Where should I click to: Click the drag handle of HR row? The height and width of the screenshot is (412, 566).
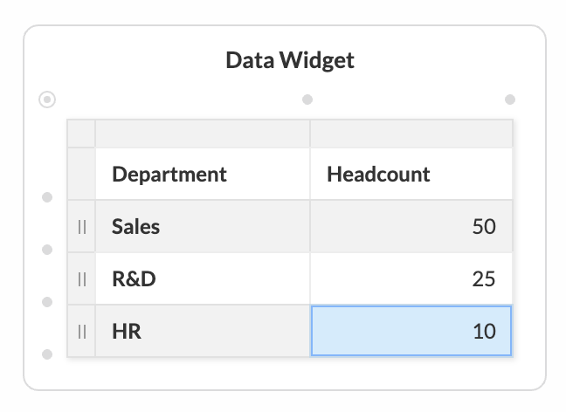(82, 332)
